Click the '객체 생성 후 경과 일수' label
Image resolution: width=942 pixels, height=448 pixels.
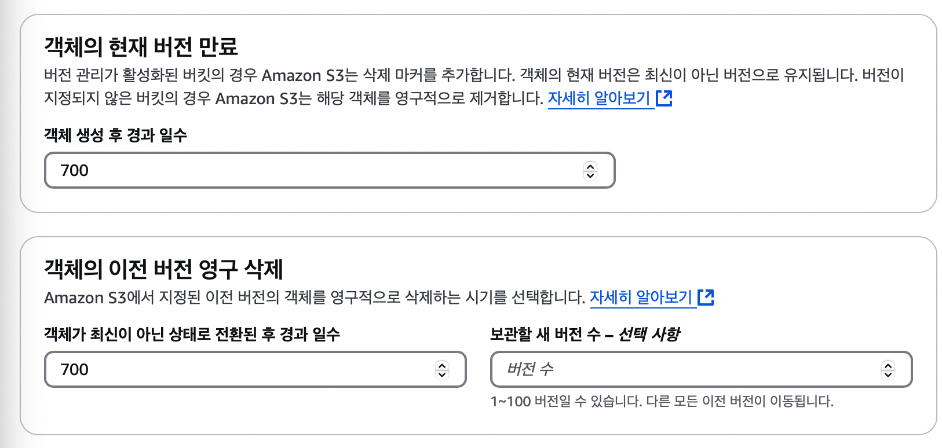[x=115, y=135]
